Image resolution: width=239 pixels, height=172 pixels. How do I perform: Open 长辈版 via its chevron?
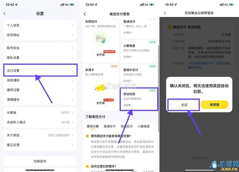point(72,113)
